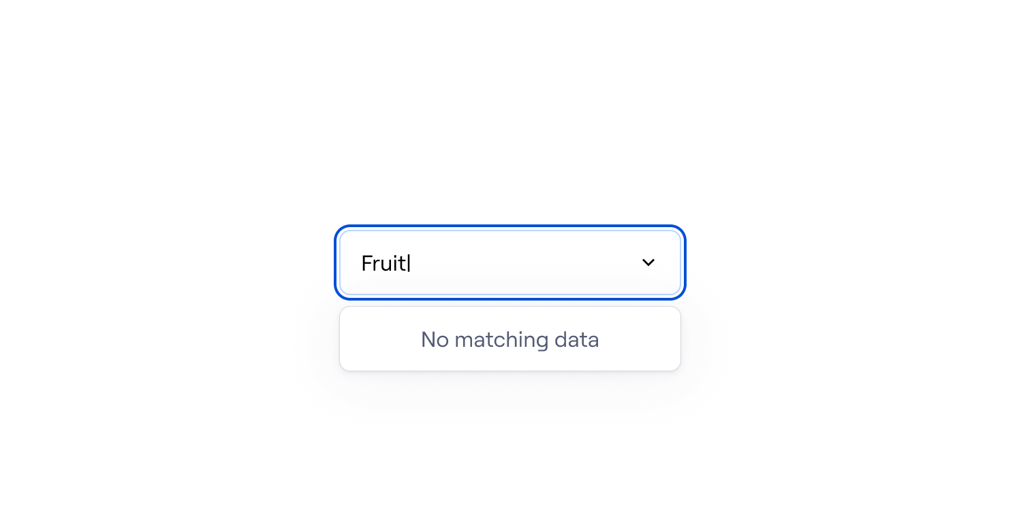Click the "No matching data" message
Image resolution: width=1019 pixels, height=525 pixels.
(510, 339)
